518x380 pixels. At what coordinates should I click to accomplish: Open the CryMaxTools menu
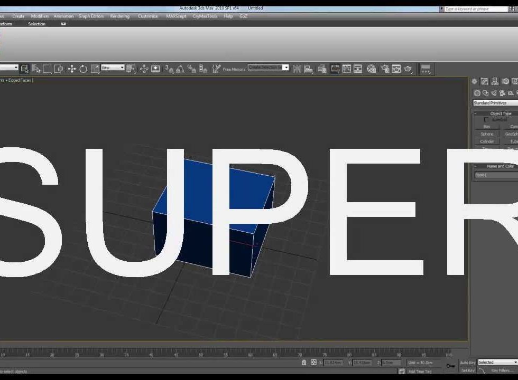205,16
